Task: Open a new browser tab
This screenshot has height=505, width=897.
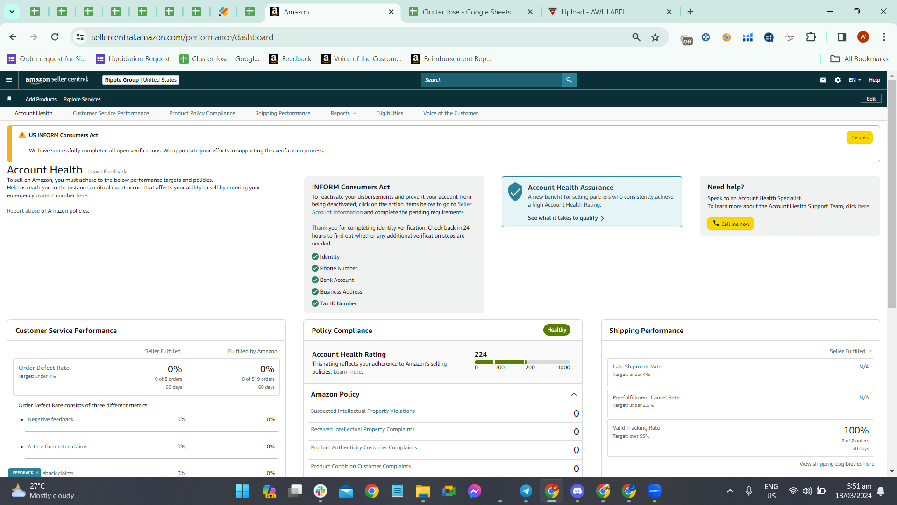Action: pyautogui.click(x=691, y=12)
